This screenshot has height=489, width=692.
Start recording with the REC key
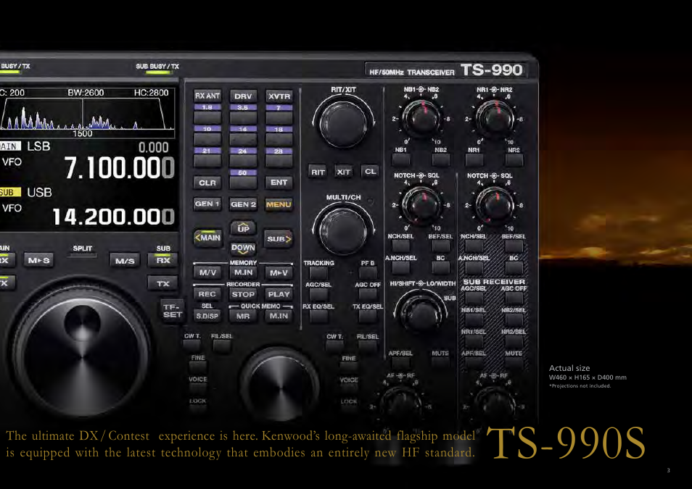pos(207,294)
